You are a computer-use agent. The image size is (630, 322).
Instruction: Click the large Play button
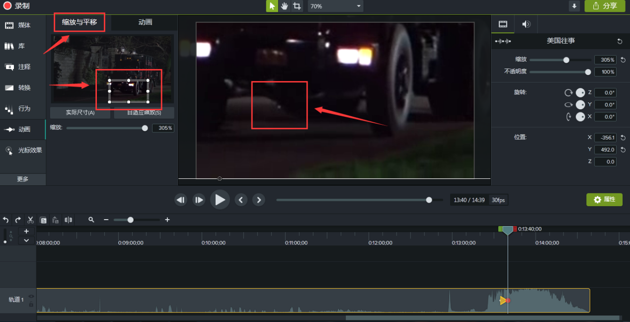(220, 200)
